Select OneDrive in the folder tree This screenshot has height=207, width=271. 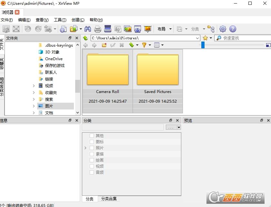tap(54, 59)
